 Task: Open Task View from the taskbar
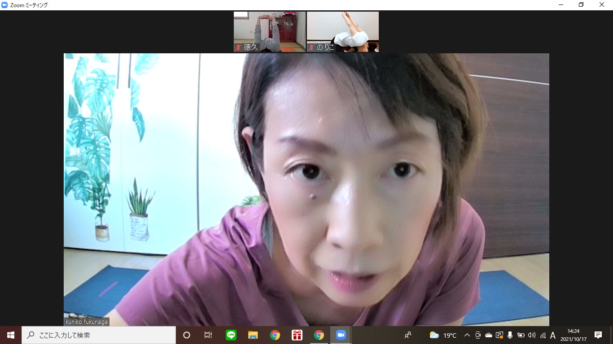click(x=208, y=335)
